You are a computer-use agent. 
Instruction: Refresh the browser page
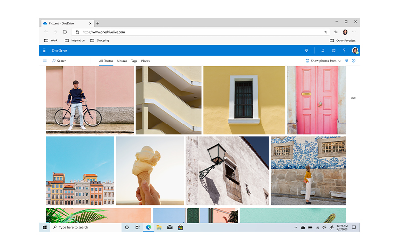coord(65,32)
